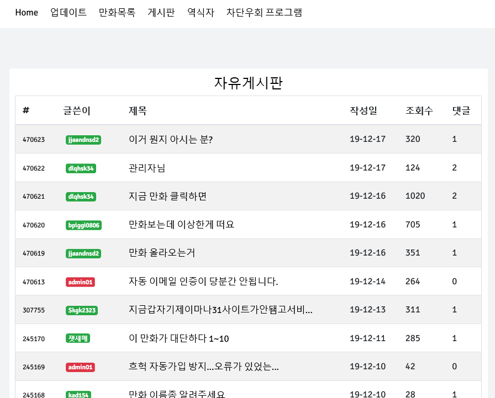Image resolution: width=495 pixels, height=398 pixels.
Task: Open the post 지금 만화 클릭하면
Action: click(167, 196)
